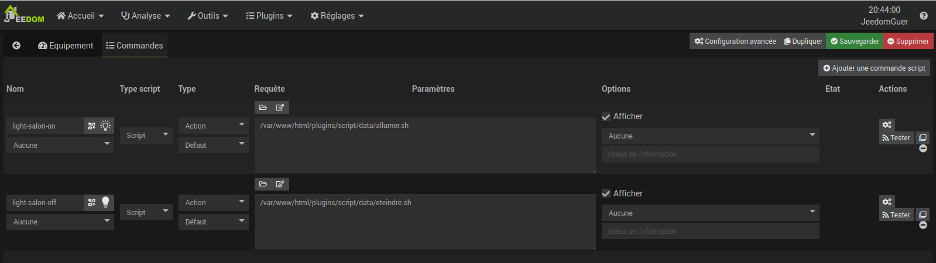Click the Jeedom home logo

pos(23,15)
